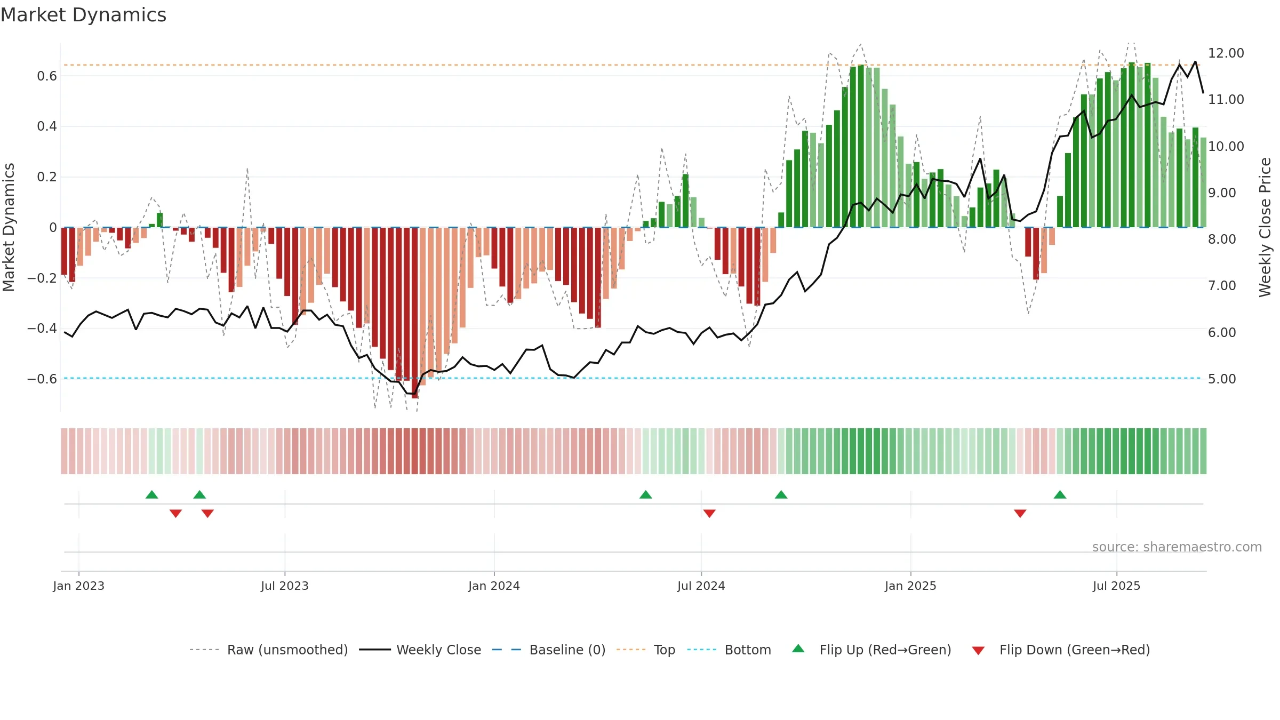Viewport: 1280px width, 720px height.
Task: Click the source: sharemaestro.com text
Action: click(x=1177, y=547)
